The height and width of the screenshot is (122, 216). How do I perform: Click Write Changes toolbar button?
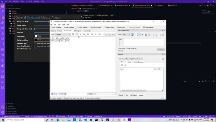[82, 27]
